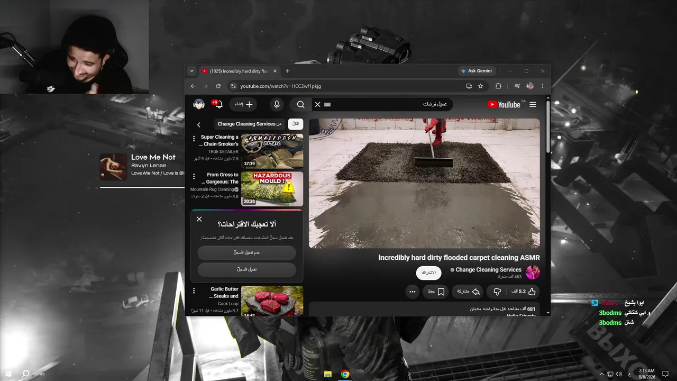Focus the youtube.com address bar
The height and width of the screenshot is (381, 677).
tap(349, 86)
